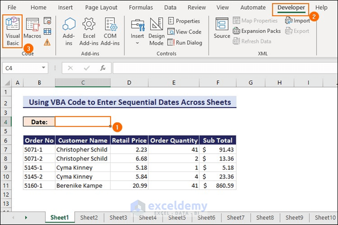Select the empty Date cell C4
Image resolution: width=338 pixels, height=225 pixels.
(x=82, y=122)
